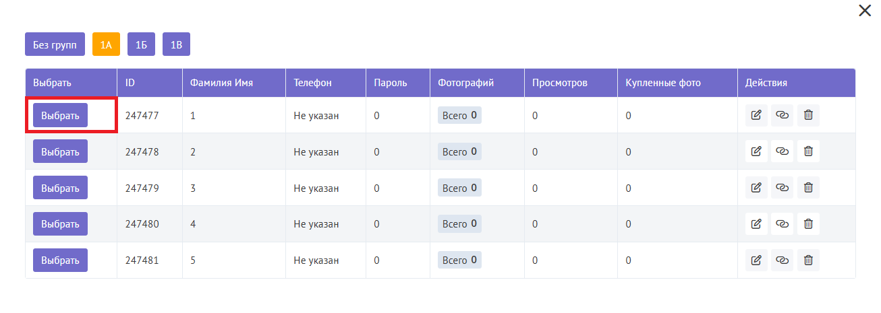Edit the student with ID 247478
The image size is (881, 313).
pyautogui.click(x=756, y=151)
